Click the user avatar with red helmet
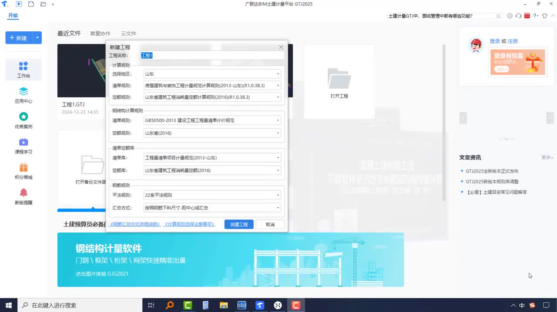557x312 pixels. [476, 45]
